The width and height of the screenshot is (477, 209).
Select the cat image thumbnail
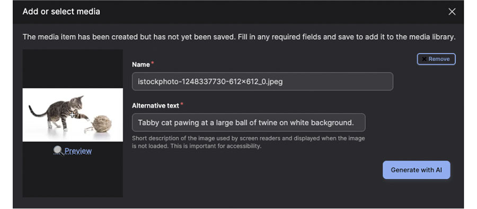(x=73, y=115)
